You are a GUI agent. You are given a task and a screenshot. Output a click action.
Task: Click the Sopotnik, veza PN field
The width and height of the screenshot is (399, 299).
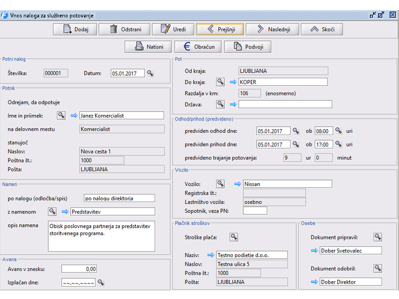(x=255, y=211)
